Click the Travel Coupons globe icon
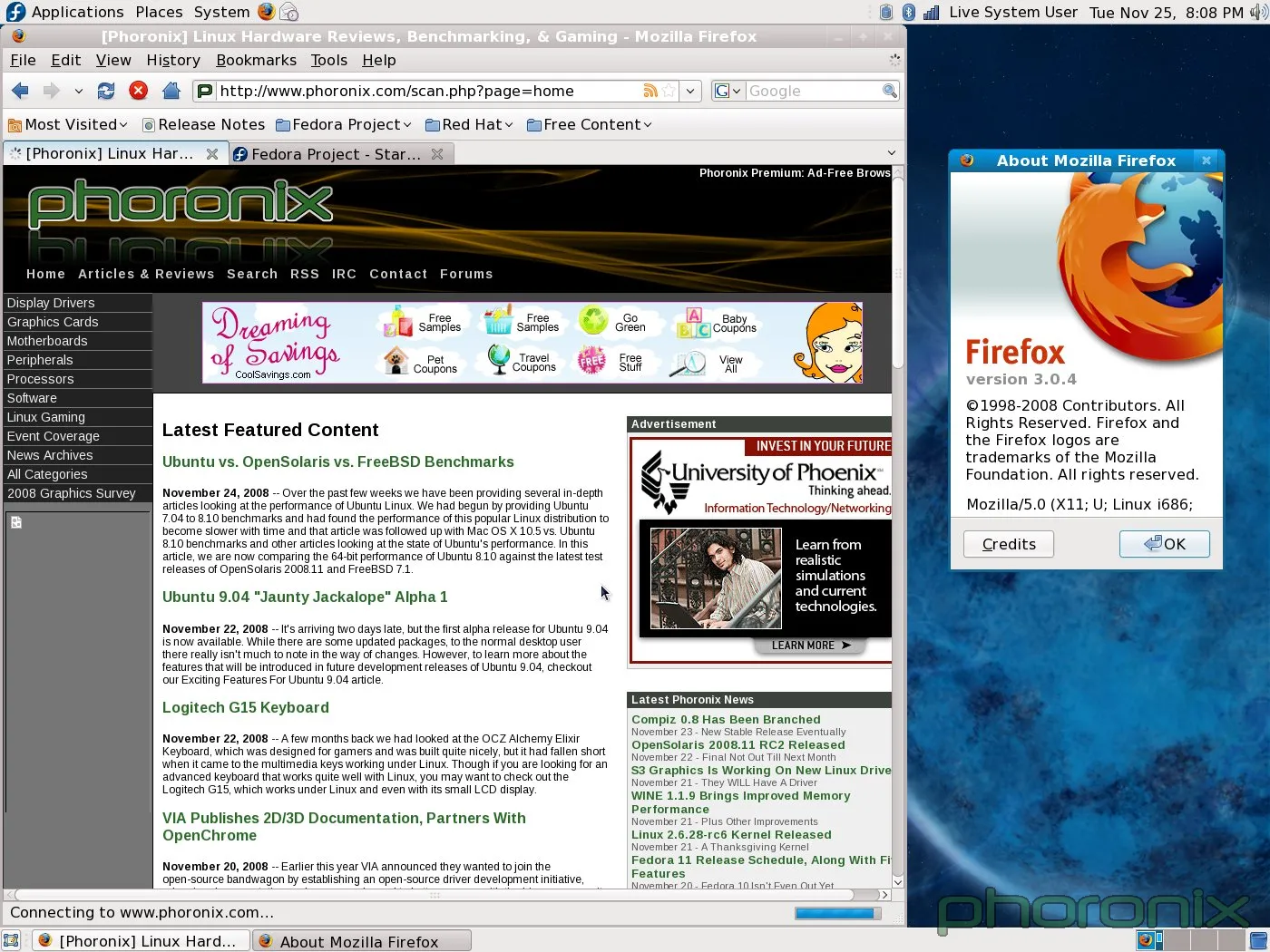The image size is (1270, 952). [x=498, y=360]
